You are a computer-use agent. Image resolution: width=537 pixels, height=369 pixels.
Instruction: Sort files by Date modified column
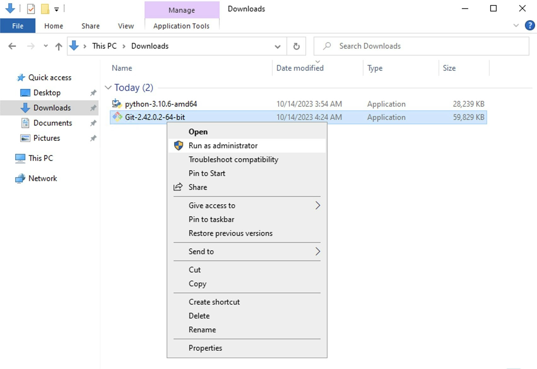pyautogui.click(x=300, y=68)
